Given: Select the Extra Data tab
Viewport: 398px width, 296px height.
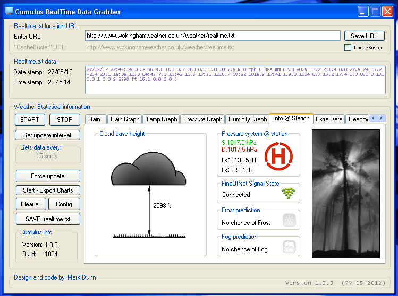Looking at the screenshot, I should coord(329,119).
